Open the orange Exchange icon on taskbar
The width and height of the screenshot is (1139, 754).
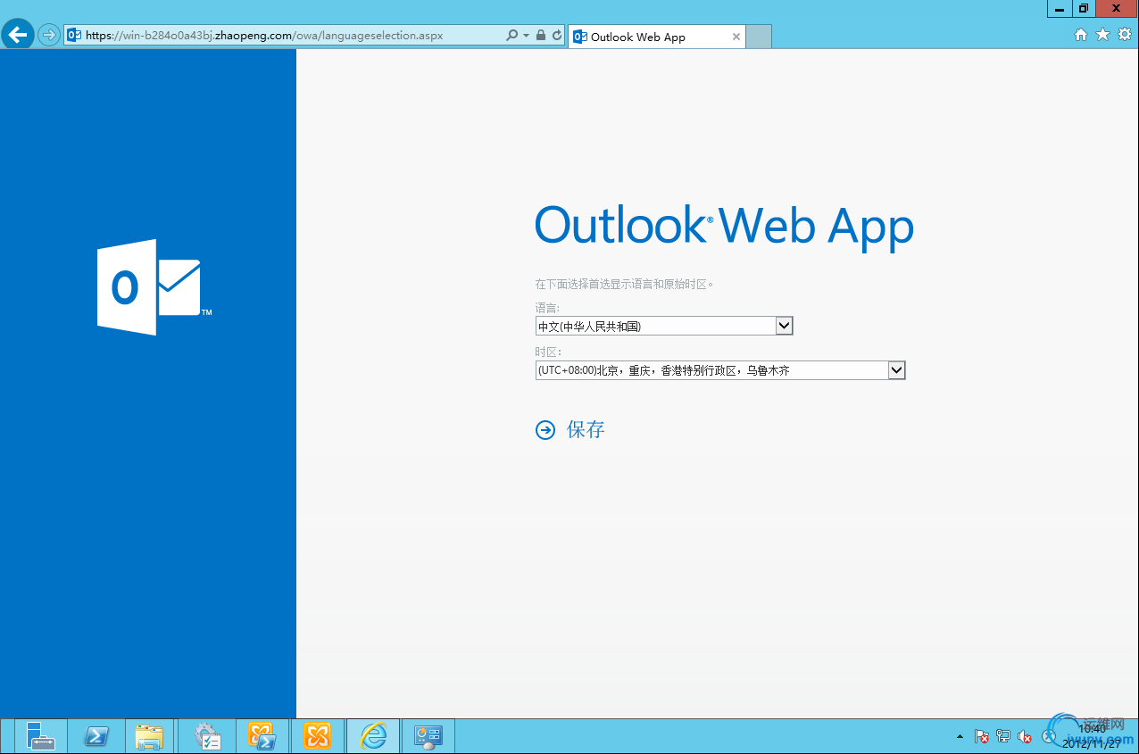pos(317,736)
